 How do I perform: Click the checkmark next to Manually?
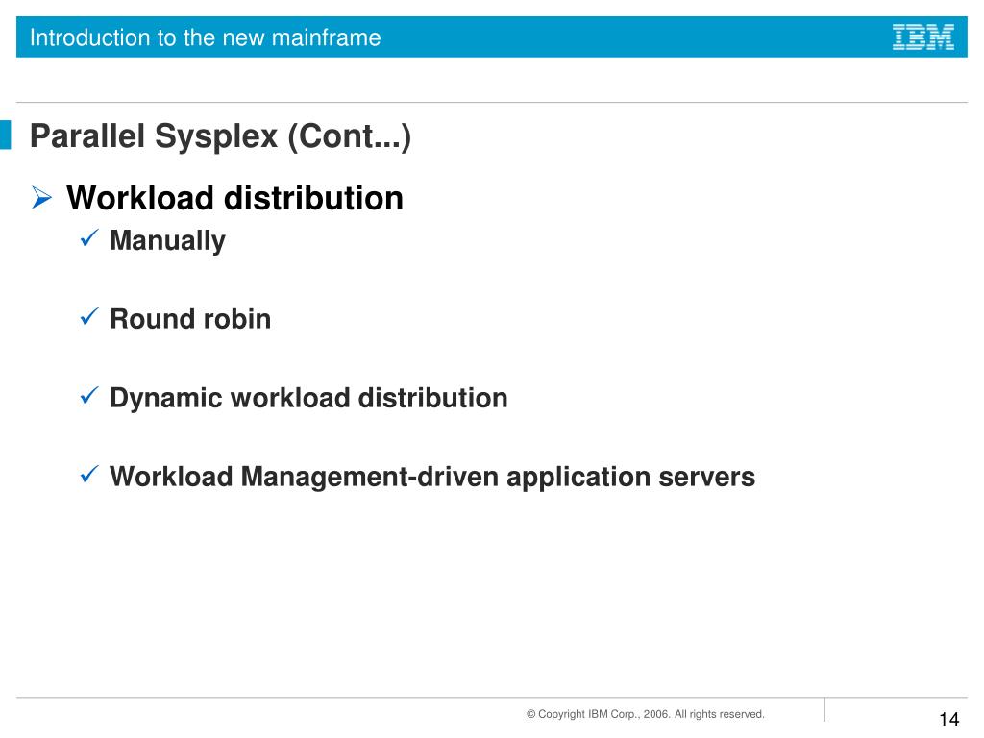pos(89,238)
